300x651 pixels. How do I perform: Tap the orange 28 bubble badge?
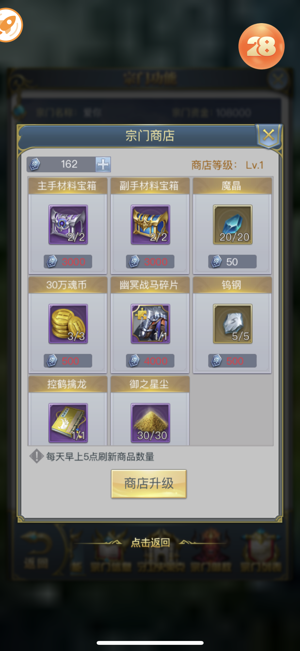coord(261,46)
